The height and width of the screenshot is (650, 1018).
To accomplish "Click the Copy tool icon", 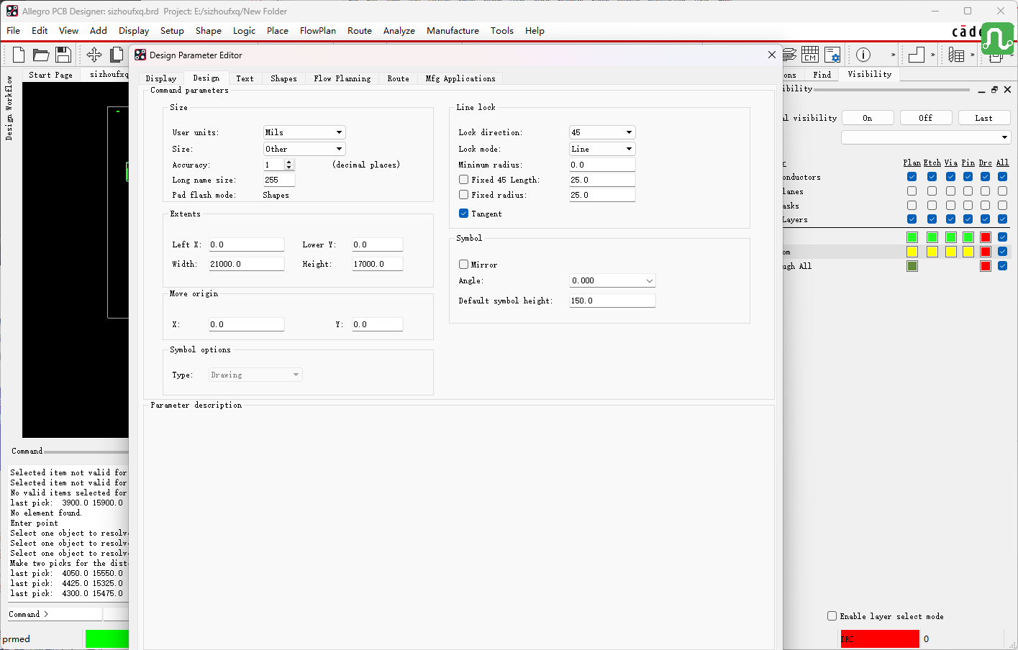I will tap(117, 55).
